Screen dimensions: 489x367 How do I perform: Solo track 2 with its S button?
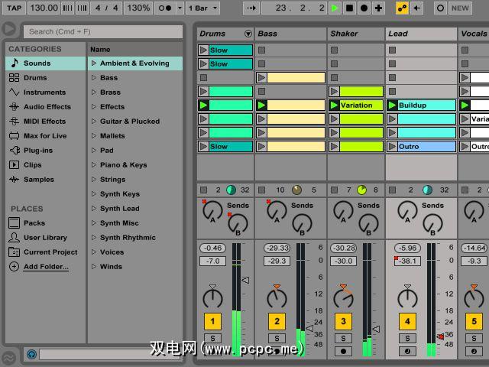(x=277, y=338)
